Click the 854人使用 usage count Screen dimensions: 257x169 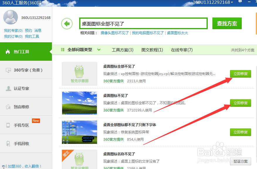tap(135, 140)
